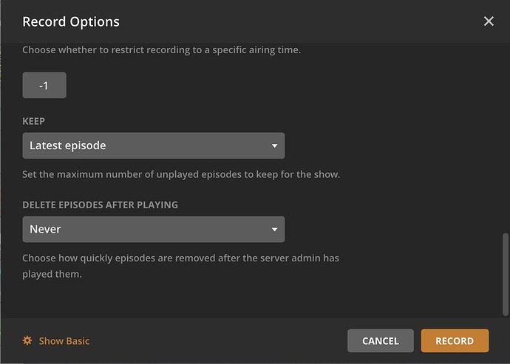Click the Delete Episodes After Playing label

pos(100,205)
